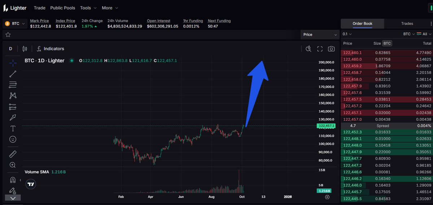Open the quick search lightning icon

click(308, 49)
